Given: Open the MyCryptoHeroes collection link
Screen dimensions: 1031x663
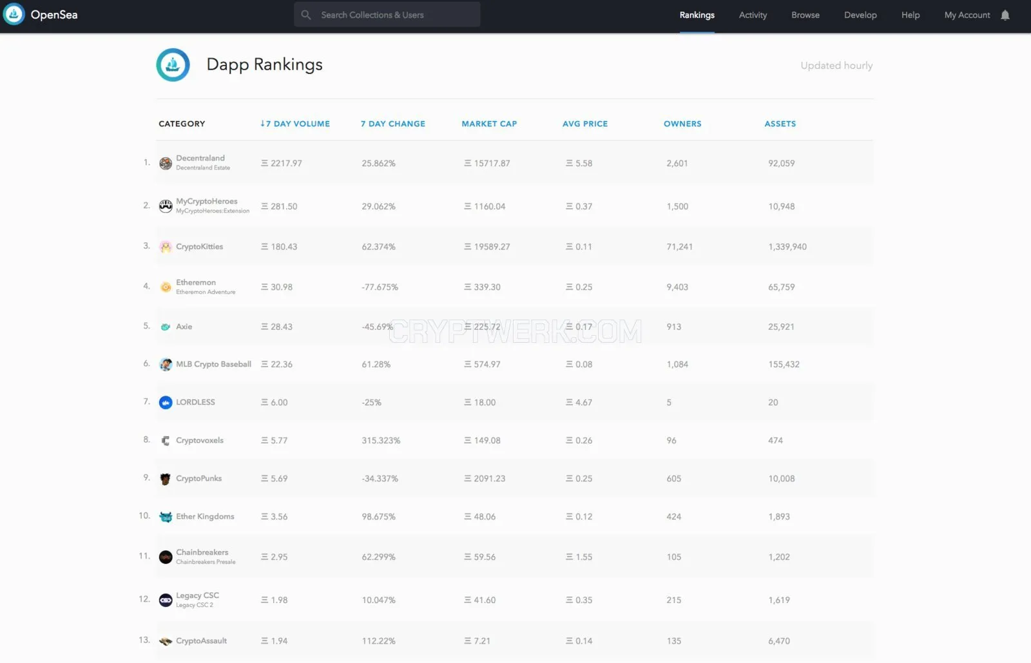Looking at the screenshot, I should pyautogui.click(x=207, y=201).
